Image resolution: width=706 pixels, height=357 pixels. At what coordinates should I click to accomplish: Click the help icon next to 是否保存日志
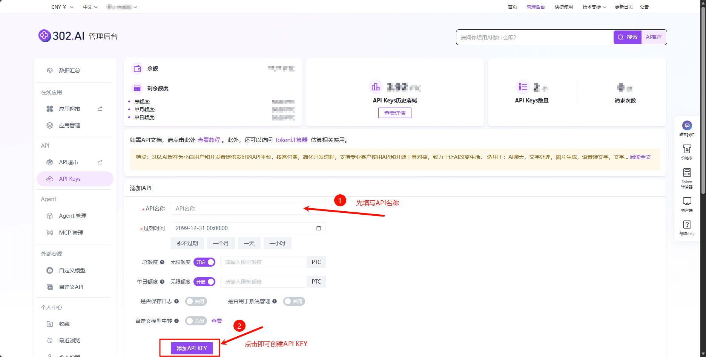pos(176,301)
